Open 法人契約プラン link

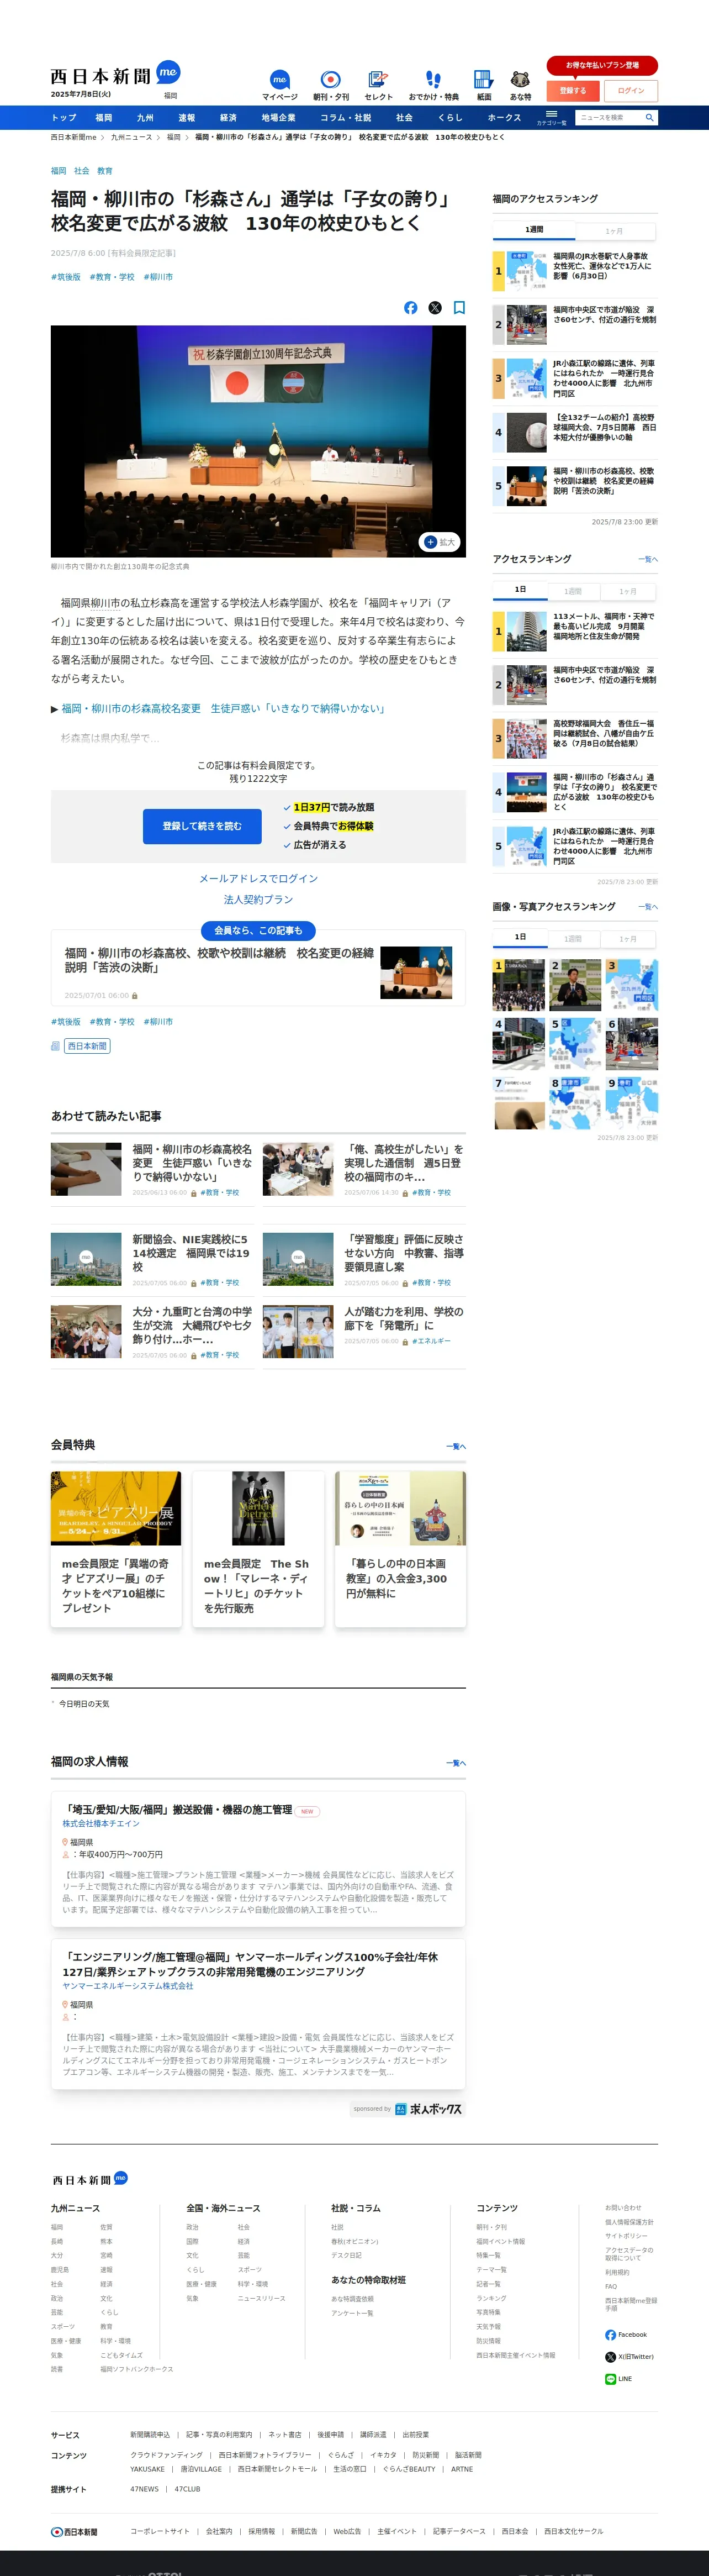pyautogui.click(x=258, y=899)
